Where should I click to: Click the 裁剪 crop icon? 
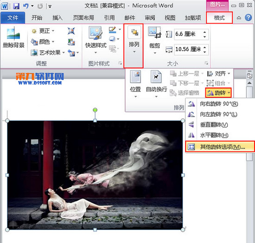(154, 32)
